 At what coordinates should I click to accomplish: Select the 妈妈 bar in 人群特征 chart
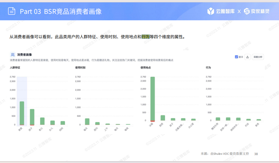(x=63, y=123)
